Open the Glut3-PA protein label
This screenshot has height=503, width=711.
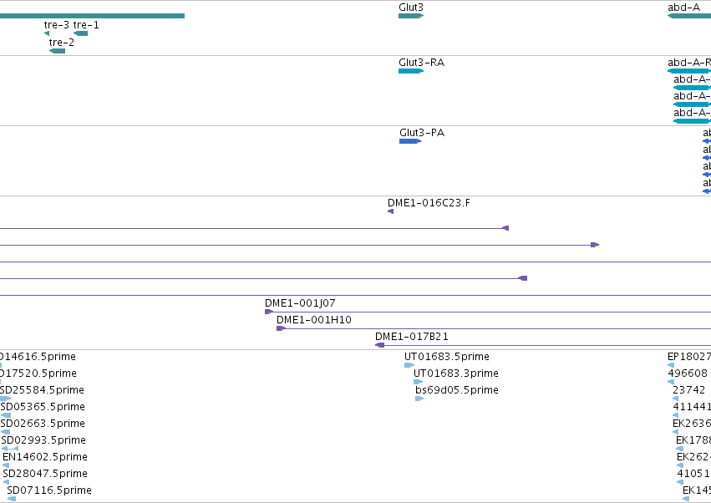(x=422, y=133)
